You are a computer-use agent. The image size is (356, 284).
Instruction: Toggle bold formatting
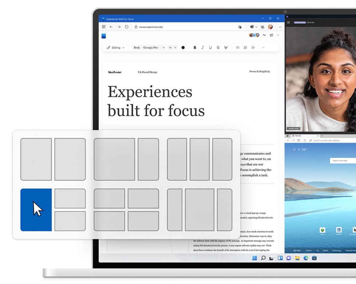coord(195,48)
